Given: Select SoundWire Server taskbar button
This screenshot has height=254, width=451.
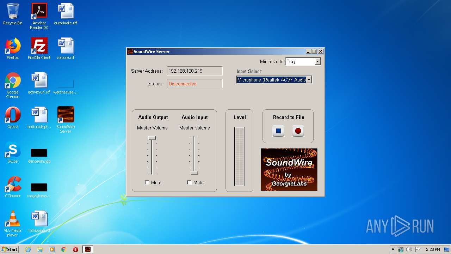Looking at the screenshot, I should point(87,249).
